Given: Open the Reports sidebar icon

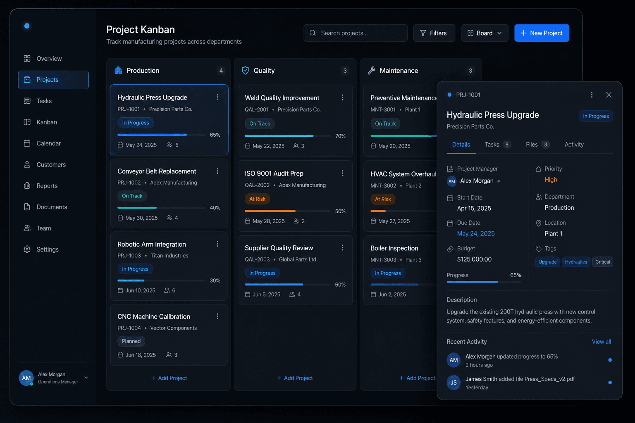Looking at the screenshot, I should 27,186.
